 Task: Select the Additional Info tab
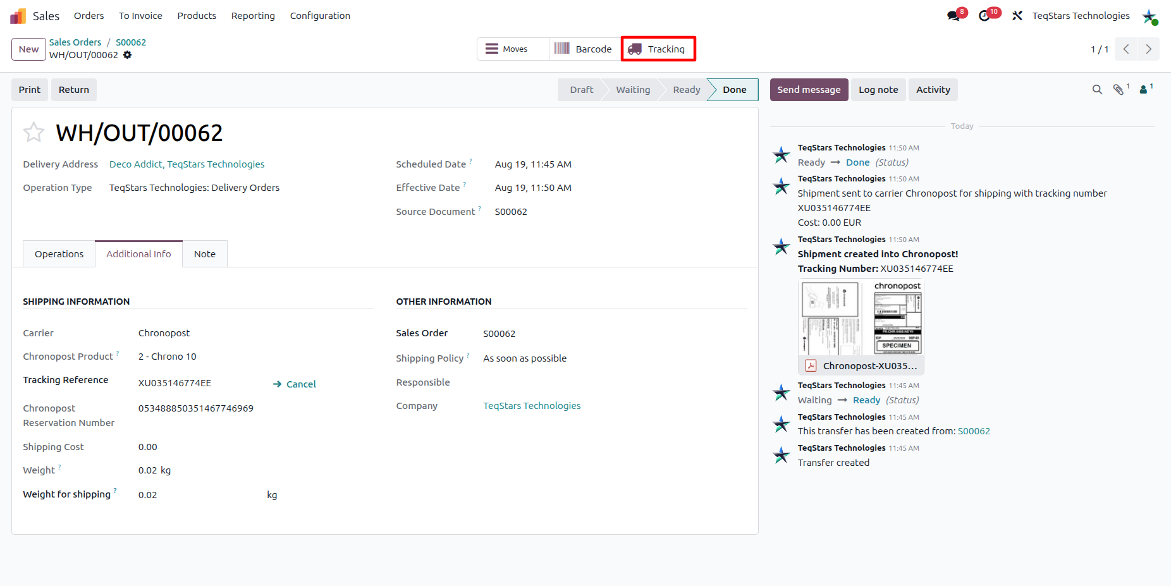[139, 254]
